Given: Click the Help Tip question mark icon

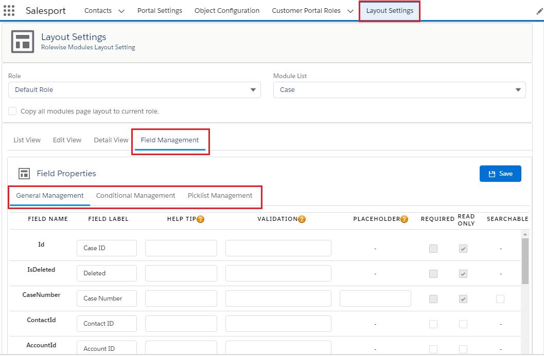Looking at the screenshot, I should (x=201, y=219).
